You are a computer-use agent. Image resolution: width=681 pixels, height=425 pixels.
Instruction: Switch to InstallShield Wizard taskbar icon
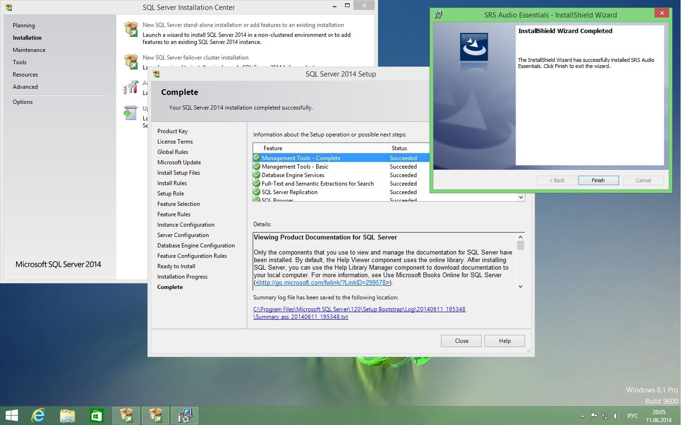click(x=185, y=416)
